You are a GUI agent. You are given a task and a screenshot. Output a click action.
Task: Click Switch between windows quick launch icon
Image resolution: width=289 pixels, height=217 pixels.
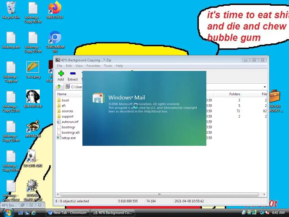(27, 213)
